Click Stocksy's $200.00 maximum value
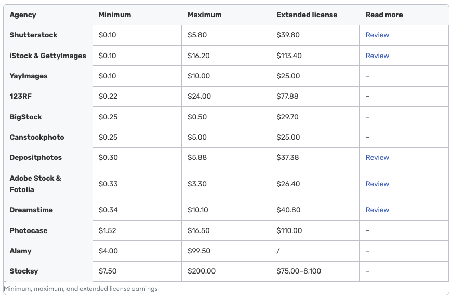This screenshot has height=300, width=453. (x=202, y=271)
